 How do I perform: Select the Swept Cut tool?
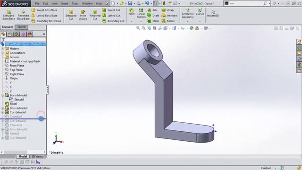click(x=111, y=10)
